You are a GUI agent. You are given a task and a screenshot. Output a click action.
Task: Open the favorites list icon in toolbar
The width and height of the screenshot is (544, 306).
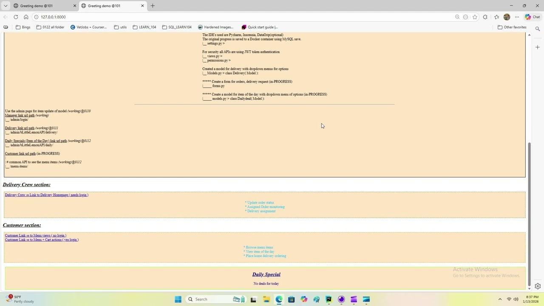click(x=496, y=17)
